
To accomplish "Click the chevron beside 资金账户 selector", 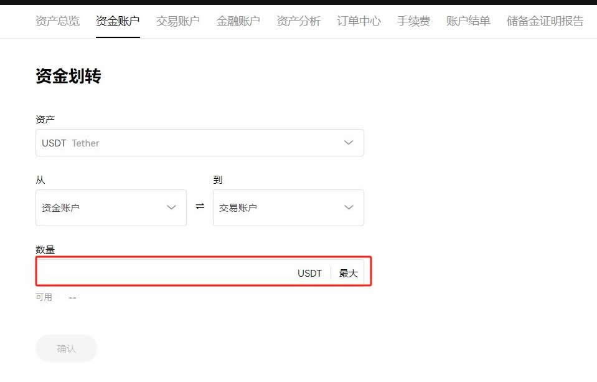I will (x=171, y=208).
